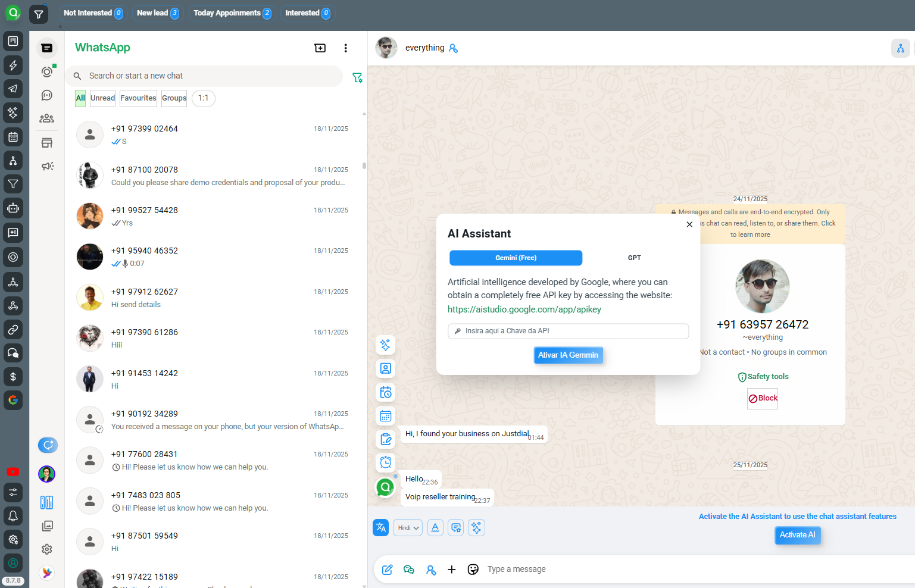Click the chat filter funnel icon near search
This screenshot has width=915, height=588.
[x=357, y=78]
